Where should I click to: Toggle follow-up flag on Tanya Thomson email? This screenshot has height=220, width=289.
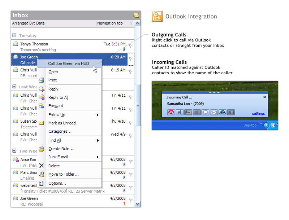131,46
